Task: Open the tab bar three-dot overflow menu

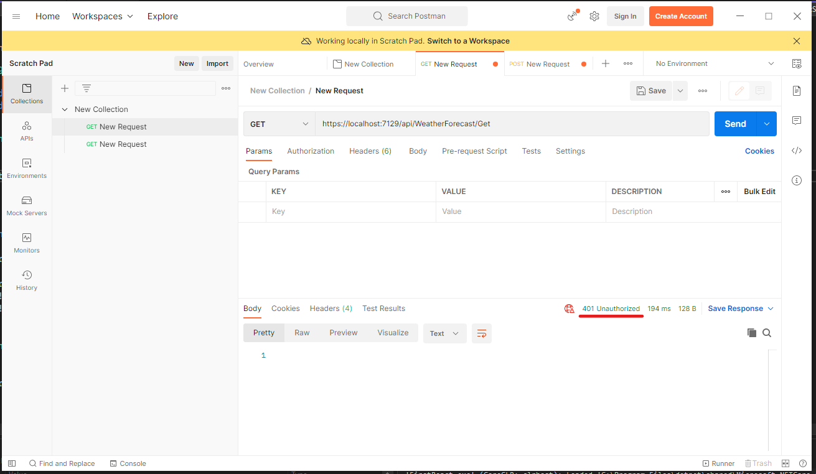Action: pyautogui.click(x=628, y=63)
